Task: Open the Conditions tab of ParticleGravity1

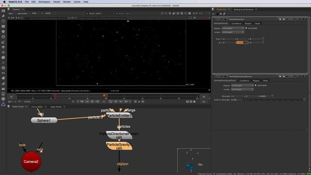Action: tap(236, 23)
